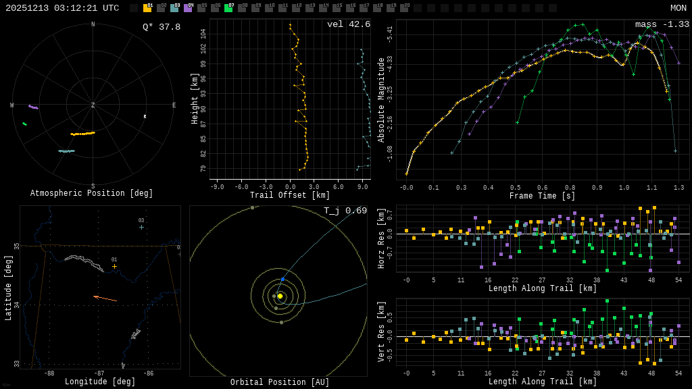Click the "Q* 37.8" convergence angle readout
This screenshot has width=692, height=389.
(x=162, y=27)
